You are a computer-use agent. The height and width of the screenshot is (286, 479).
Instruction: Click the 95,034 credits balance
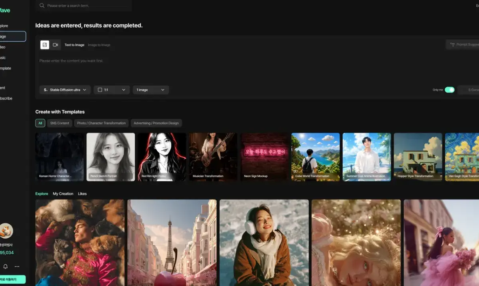(7, 253)
